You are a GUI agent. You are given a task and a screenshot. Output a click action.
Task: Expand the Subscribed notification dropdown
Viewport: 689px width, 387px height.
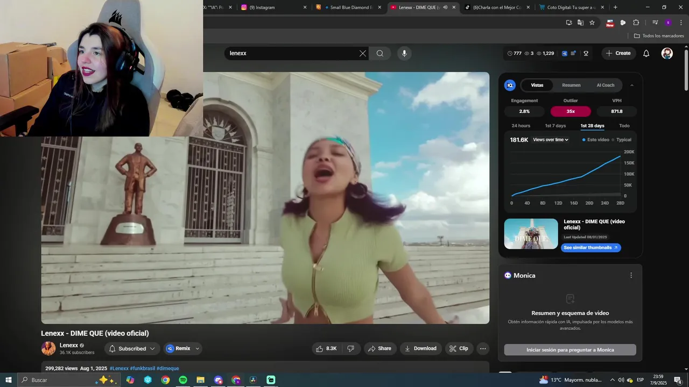pyautogui.click(x=152, y=348)
